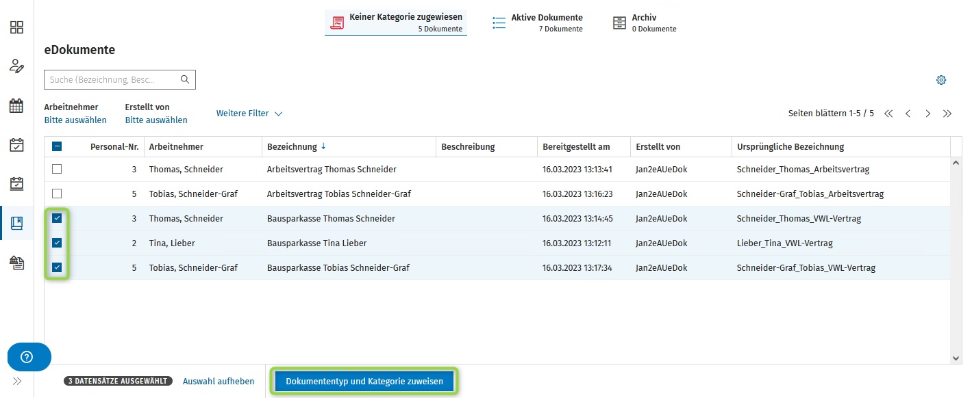Click the person-with-pen sidebar icon
972x398 pixels.
coord(16,66)
